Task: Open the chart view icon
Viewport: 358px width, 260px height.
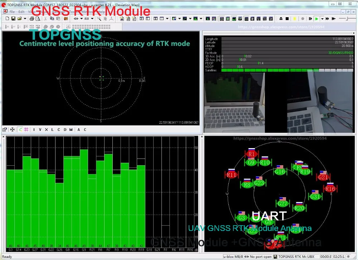Action: click(185, 19)
